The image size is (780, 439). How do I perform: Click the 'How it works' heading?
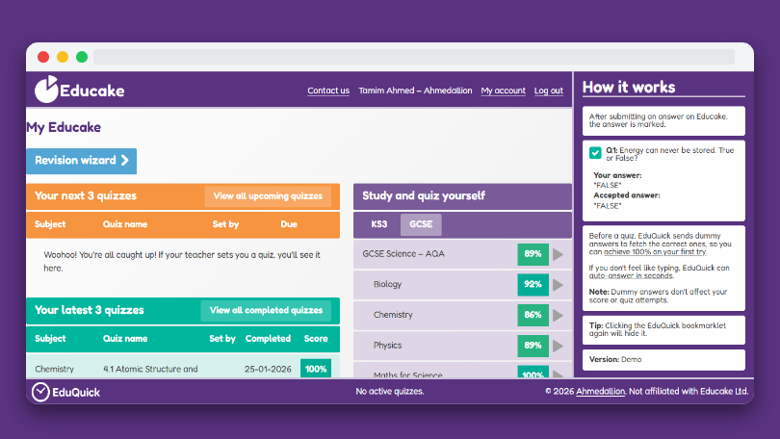629,87
